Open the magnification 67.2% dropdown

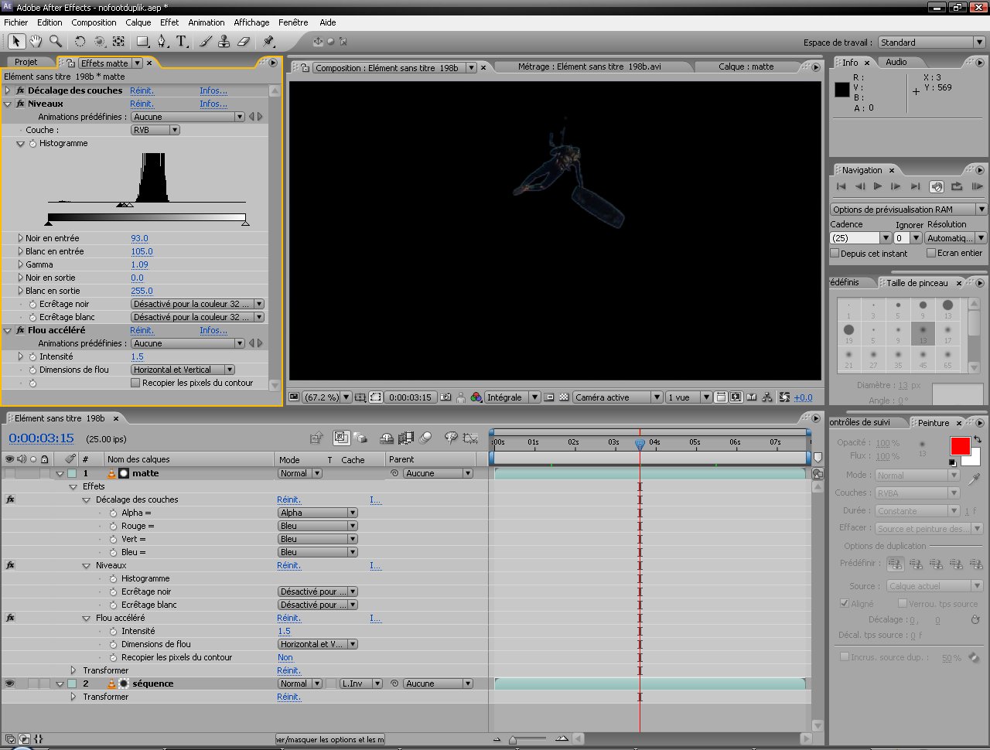click(326, 397)
